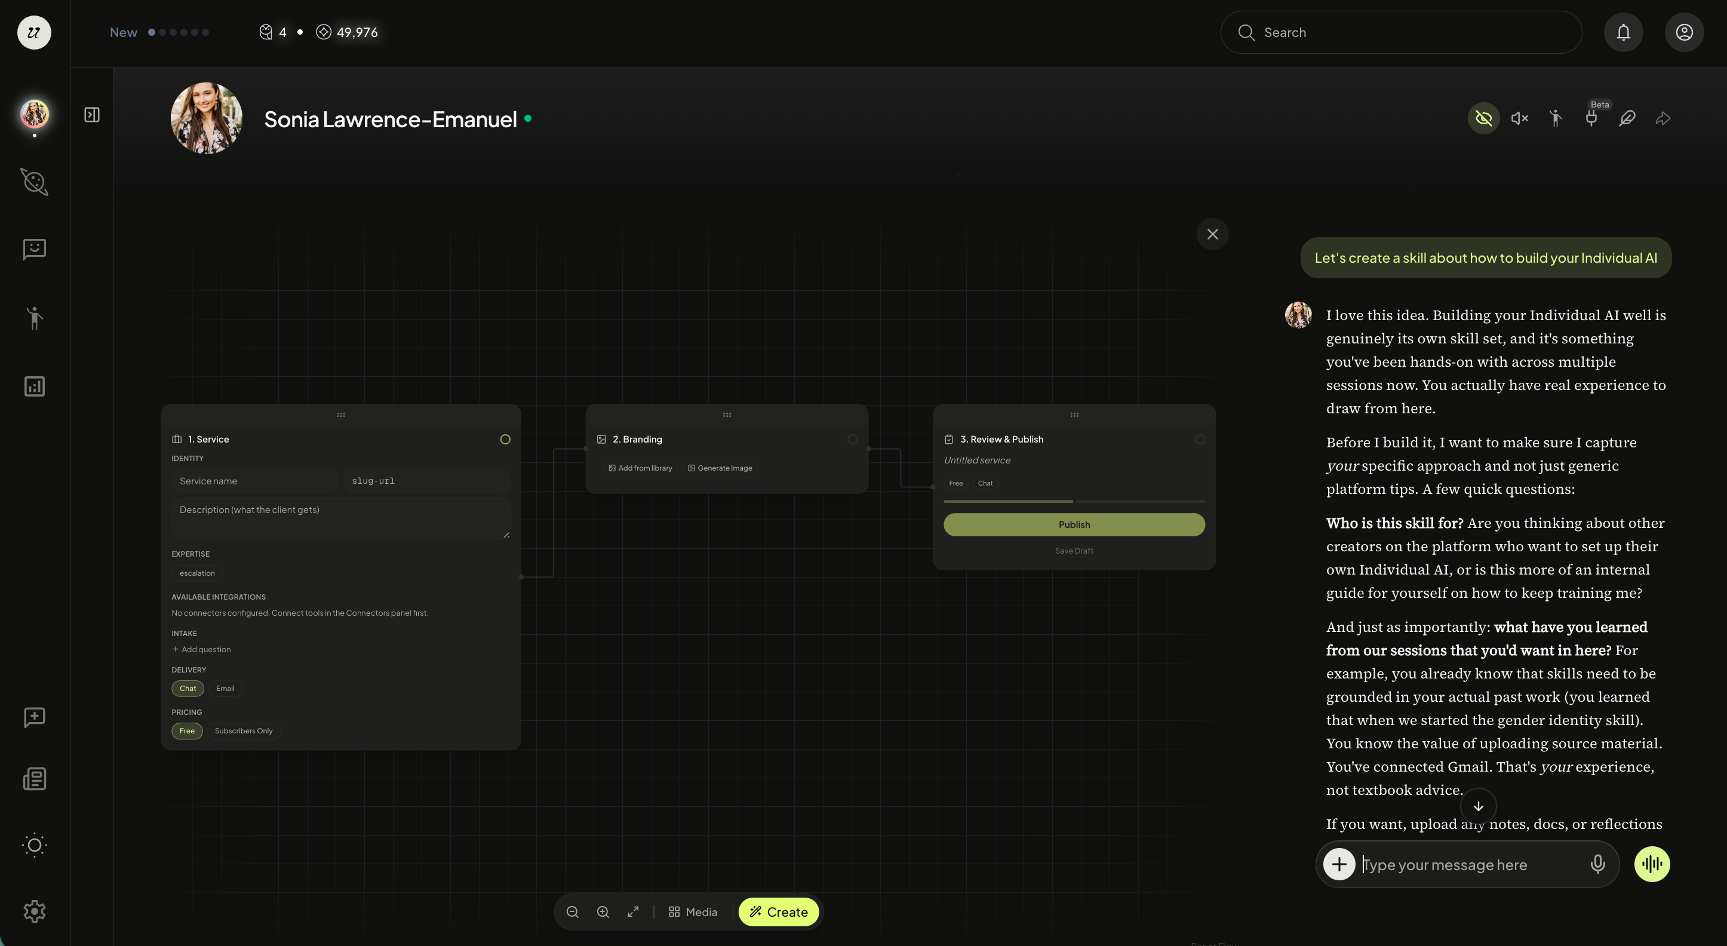Click the green user message bubble
This screenshot has width=1727, height=946.
(1486, 257)
